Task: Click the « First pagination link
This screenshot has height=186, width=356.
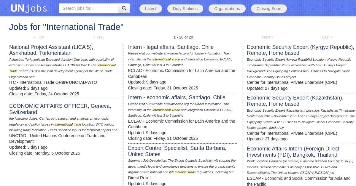Action: tap(39, 37)
